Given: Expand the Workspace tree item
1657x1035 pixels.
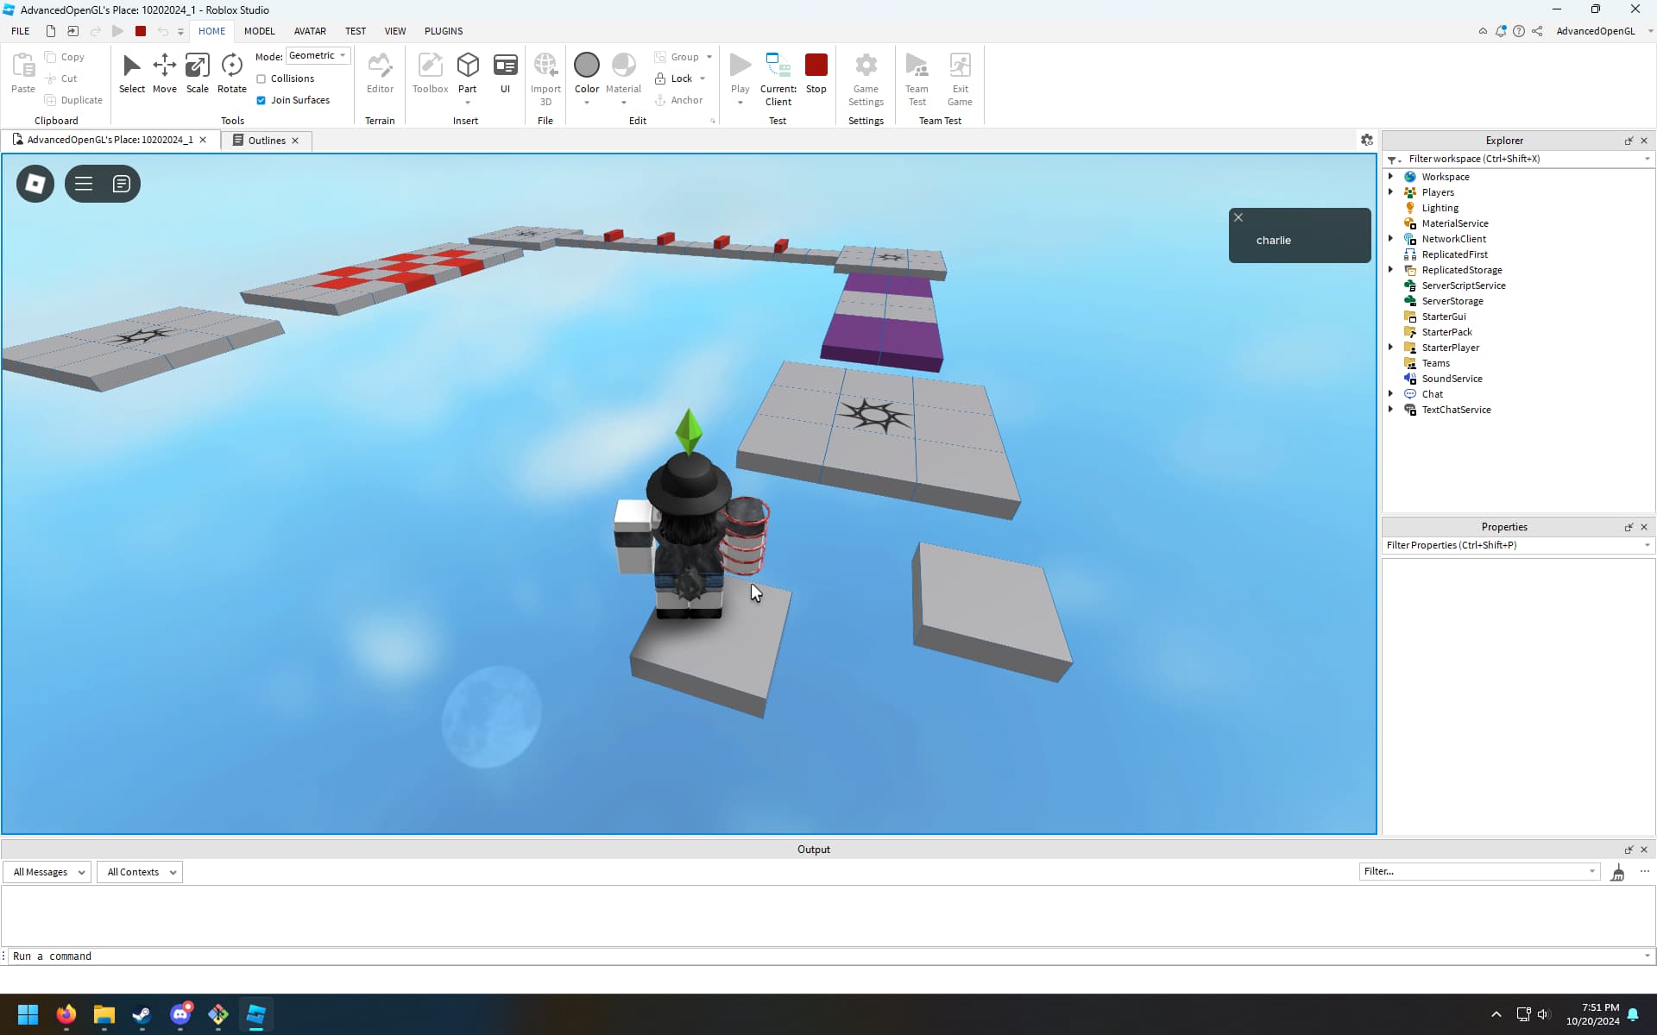Looking at the screenshot, I should [1390, 176].
